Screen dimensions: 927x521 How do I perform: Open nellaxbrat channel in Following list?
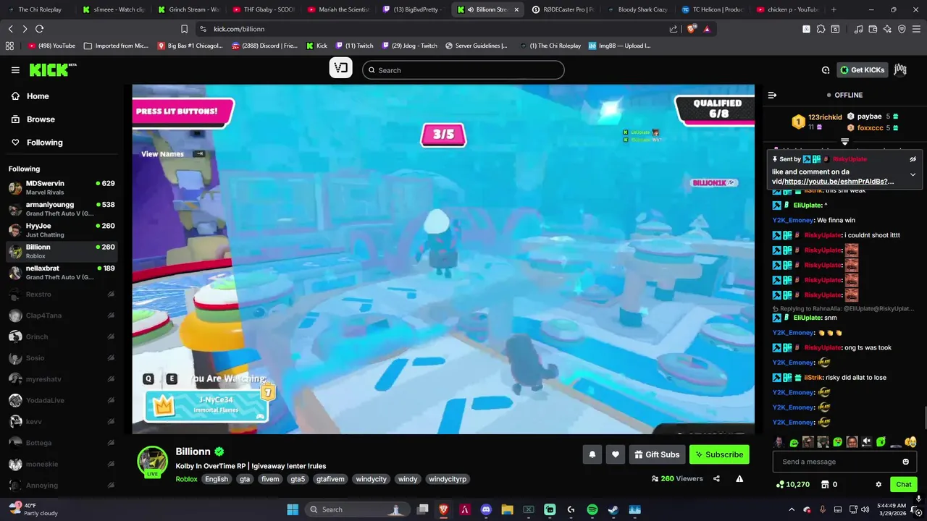(x=62, y=272)
